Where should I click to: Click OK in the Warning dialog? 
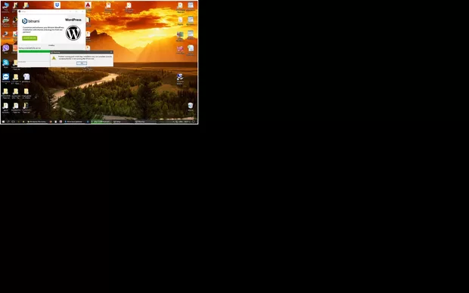point(82,63)
